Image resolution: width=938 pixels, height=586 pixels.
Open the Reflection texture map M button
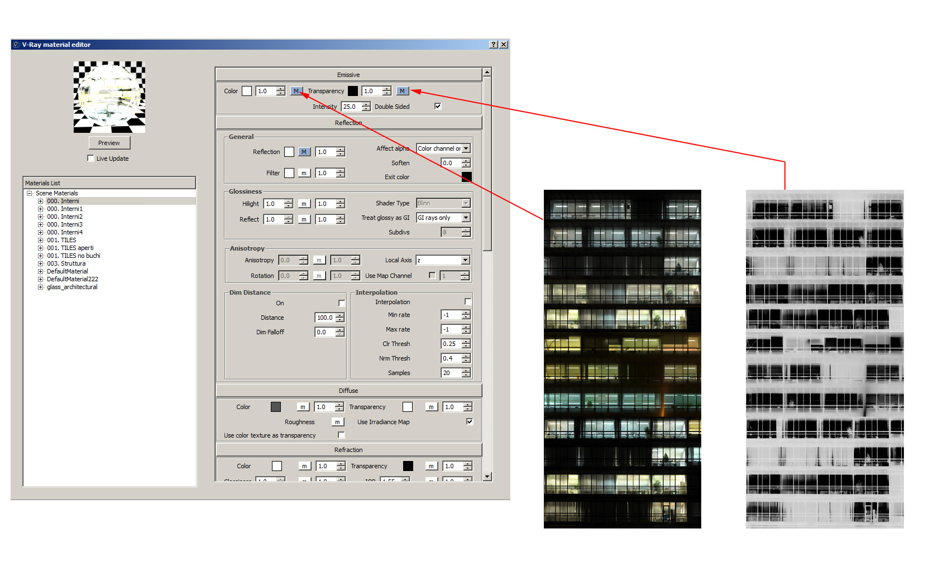304,152
